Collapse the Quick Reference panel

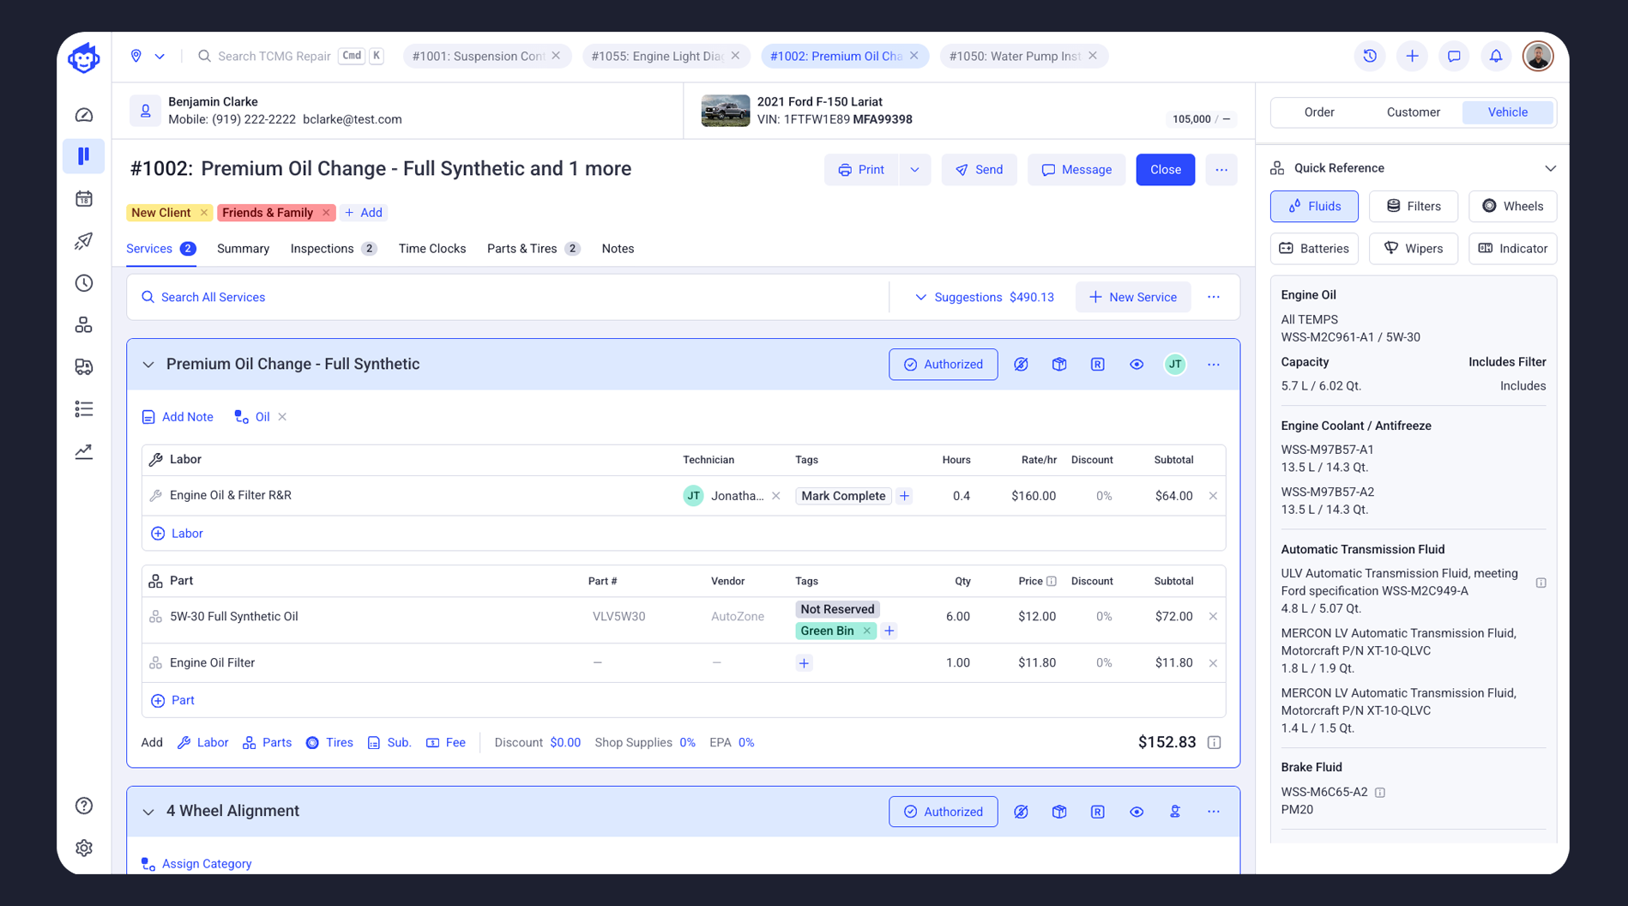1550,168
